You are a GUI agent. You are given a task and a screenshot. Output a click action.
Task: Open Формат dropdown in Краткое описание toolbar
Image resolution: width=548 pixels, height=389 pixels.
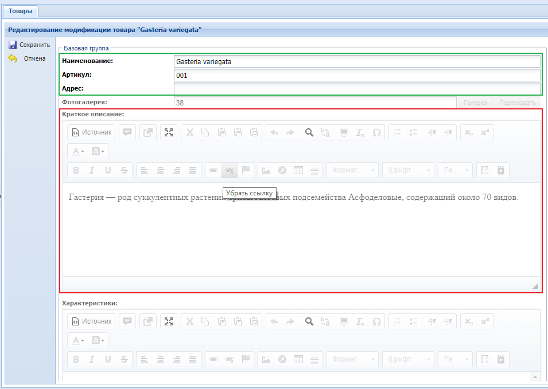pyautogui.click(x=352, y=170)
